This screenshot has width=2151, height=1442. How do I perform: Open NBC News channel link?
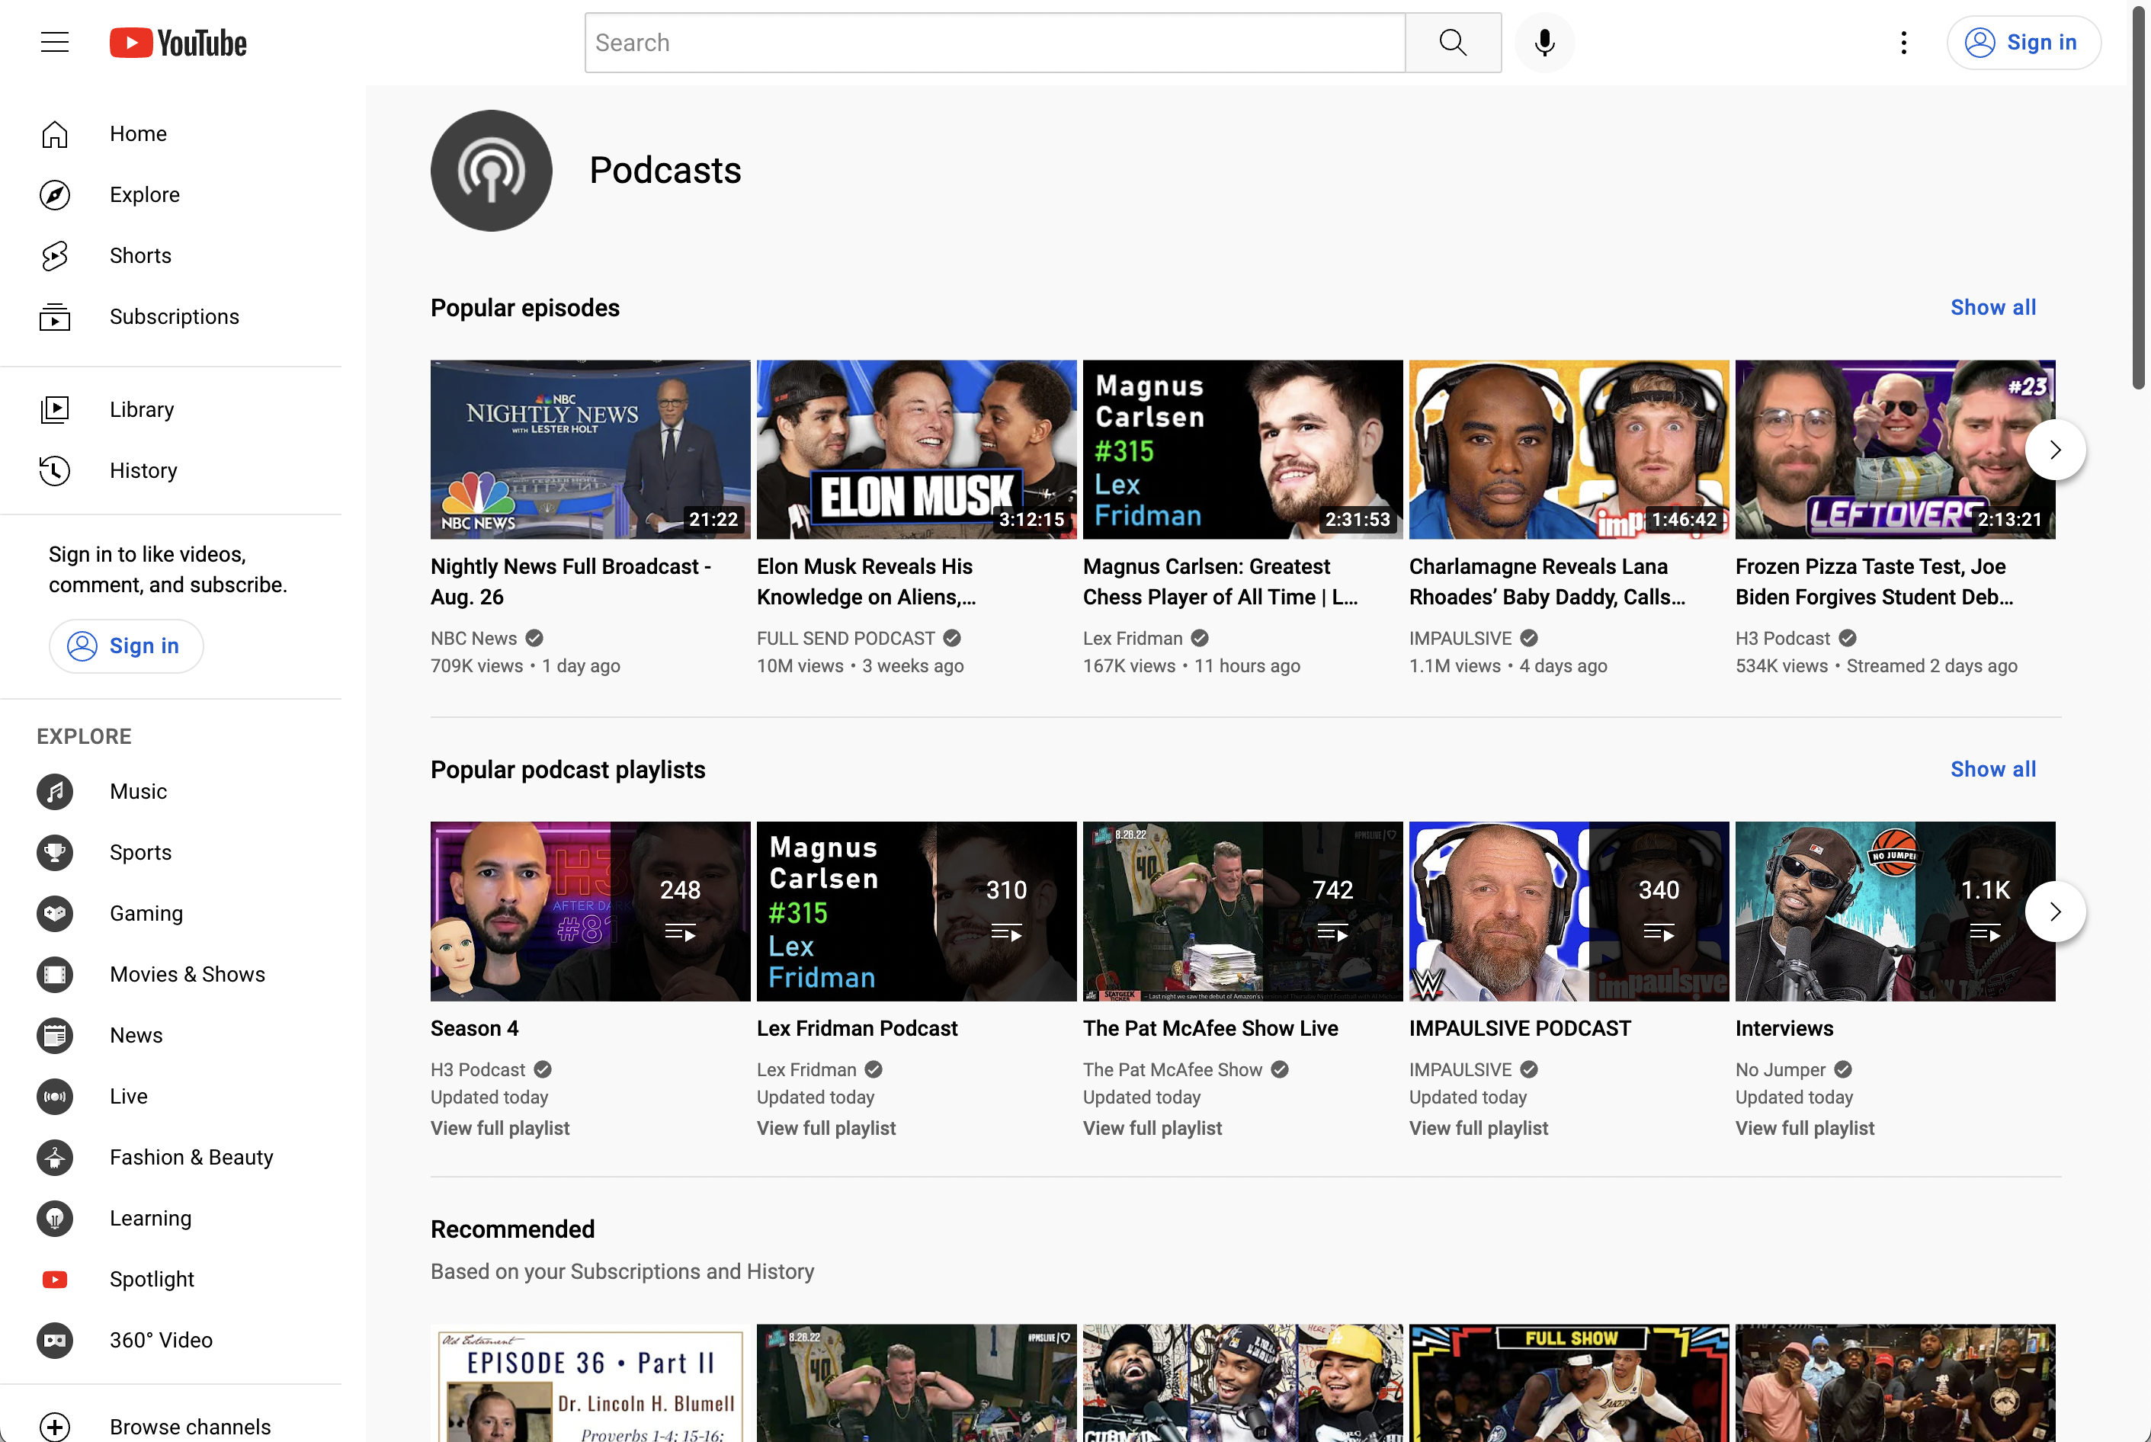(473, 637)
